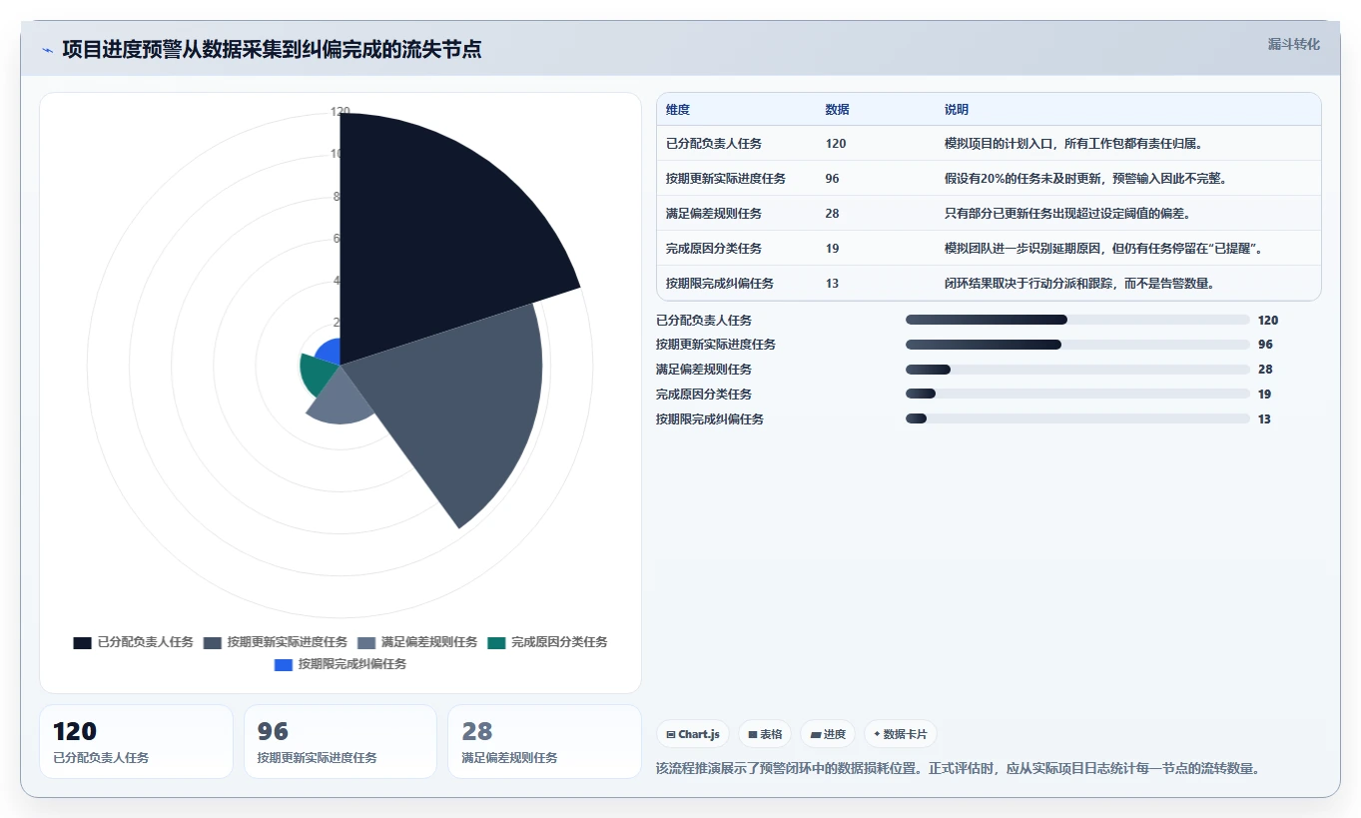Open the 28 满足偏差规则任务 stat card
1361x818 pixels.
pos(544,741)
